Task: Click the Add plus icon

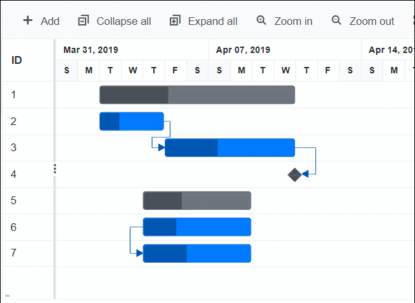Action: pyautogui.click(x=28, y=20)
